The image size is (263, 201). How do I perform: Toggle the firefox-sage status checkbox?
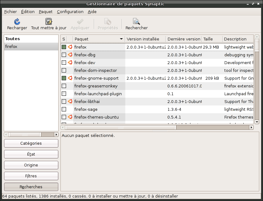[x=64, y=109]
